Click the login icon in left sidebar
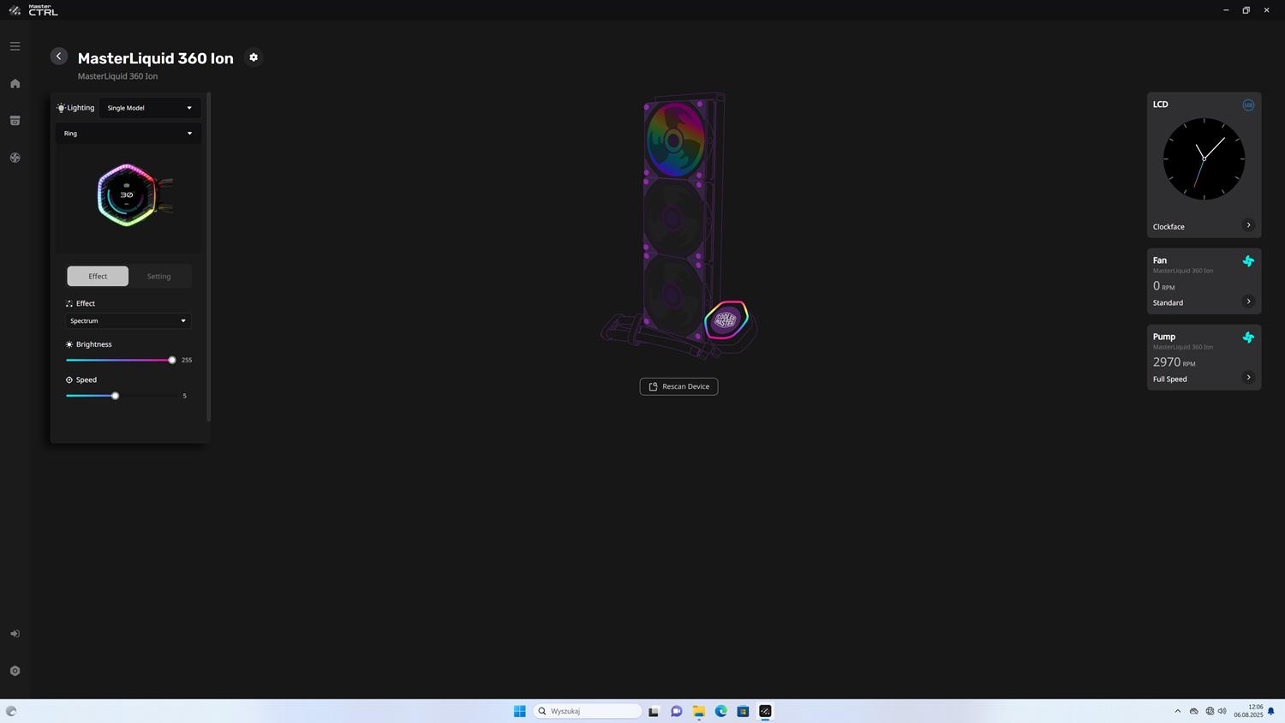Image resolution: width=1285 pixels, height=723 pixels. (15, 634)
